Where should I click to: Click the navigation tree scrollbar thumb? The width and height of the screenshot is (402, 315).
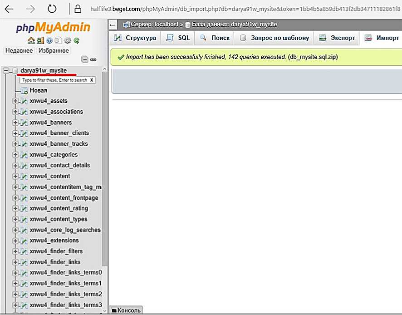[105, 169]
